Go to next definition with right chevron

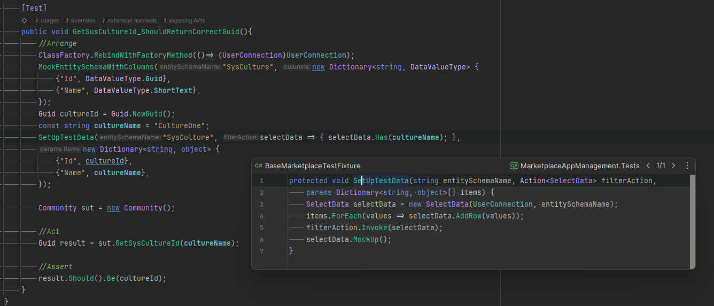673,166
